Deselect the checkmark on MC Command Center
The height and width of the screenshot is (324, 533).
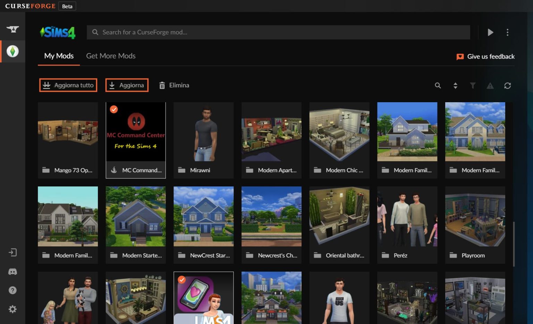[x=114, y=110]
